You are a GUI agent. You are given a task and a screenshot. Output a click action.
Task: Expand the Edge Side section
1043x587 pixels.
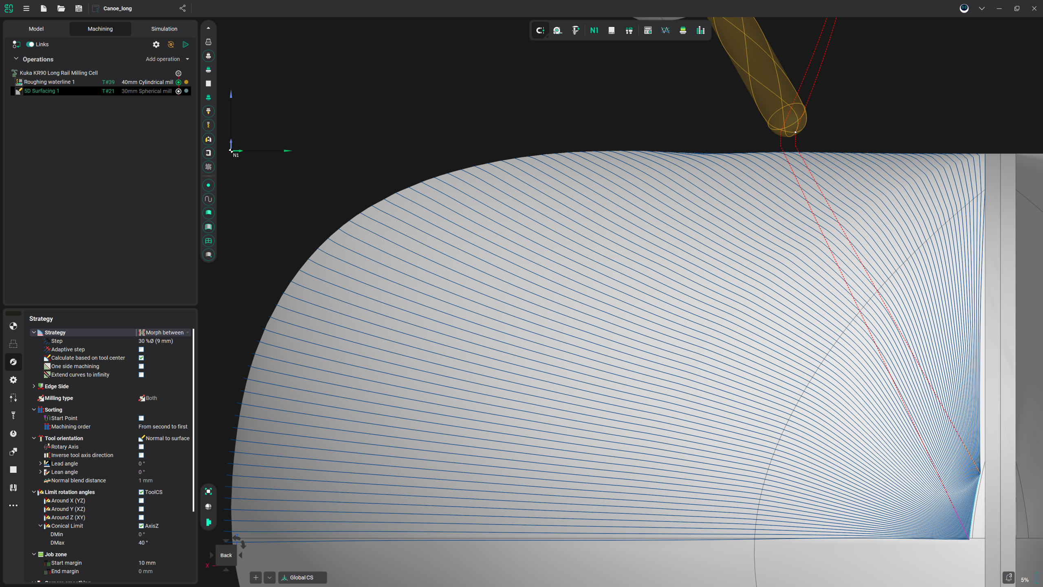34,386
